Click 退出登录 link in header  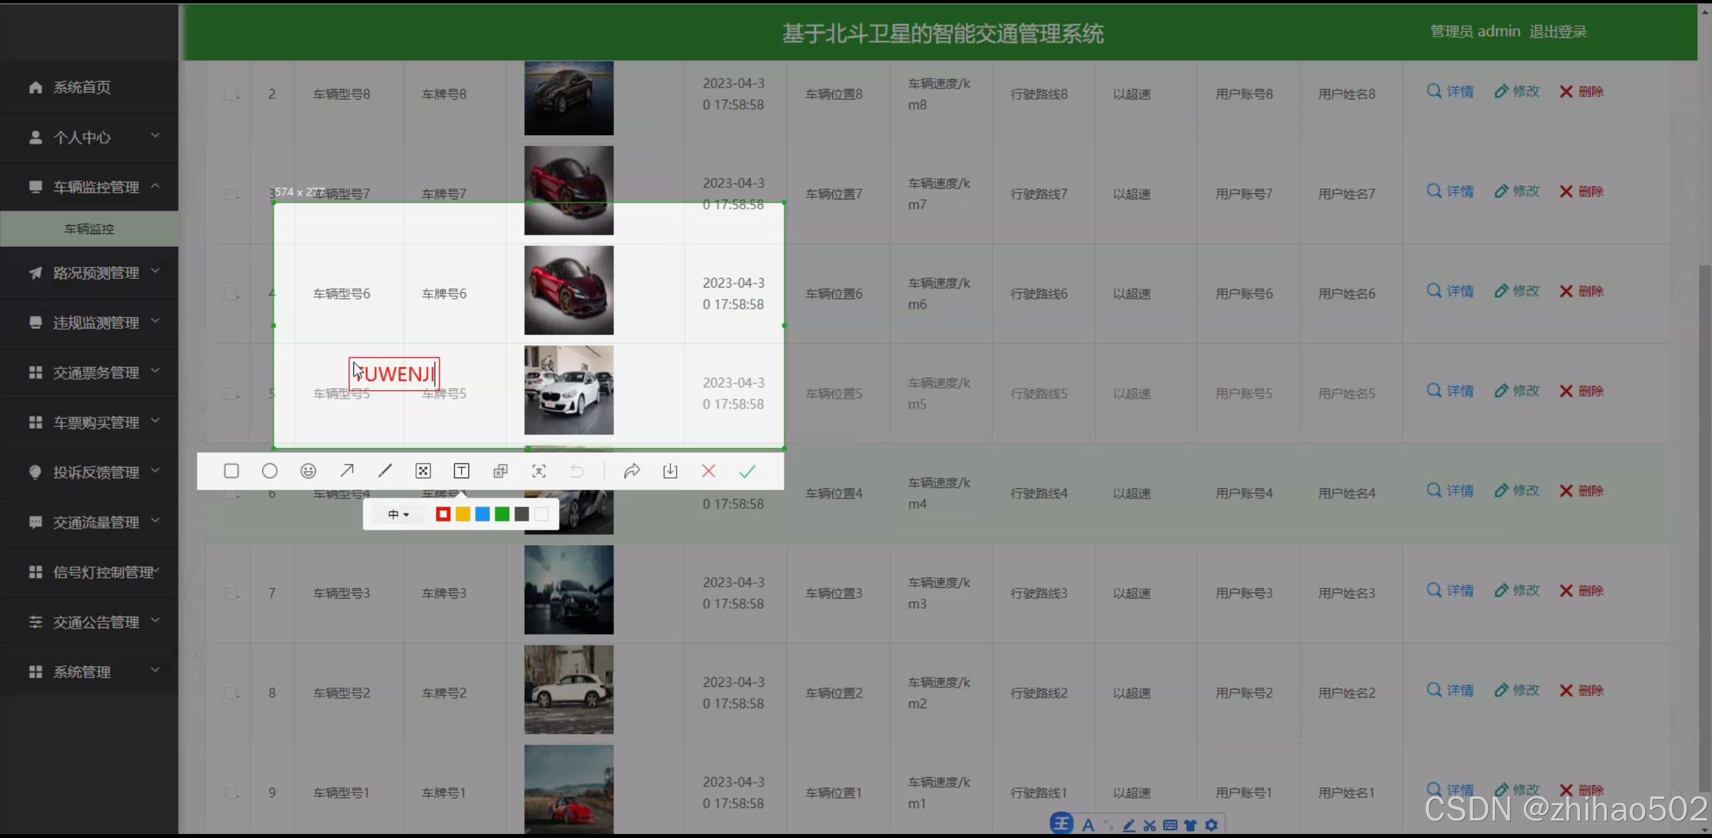tap(1557, 31)
